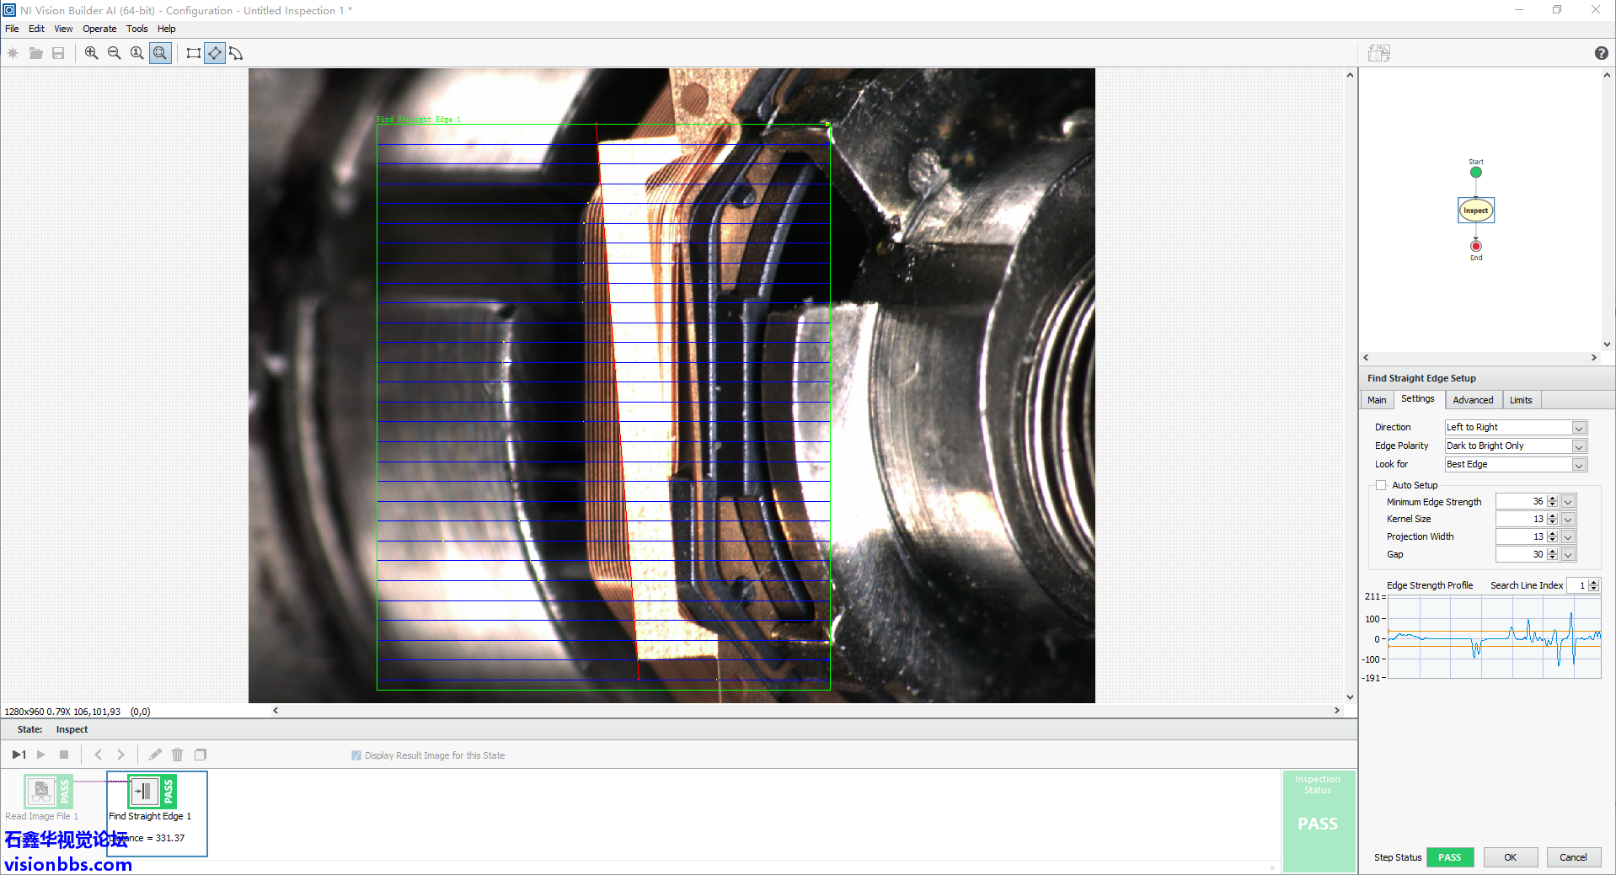
Task: Open the Operate menu
Action: coord(99,29)
